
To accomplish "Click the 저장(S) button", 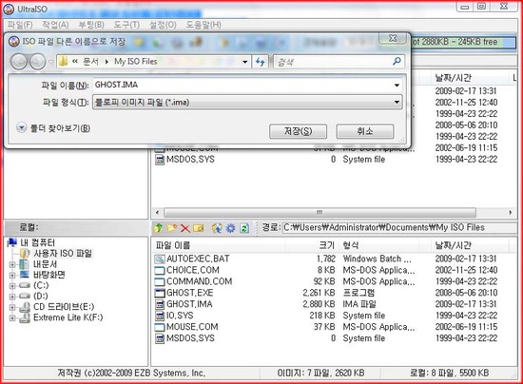I will pos(298,131).
